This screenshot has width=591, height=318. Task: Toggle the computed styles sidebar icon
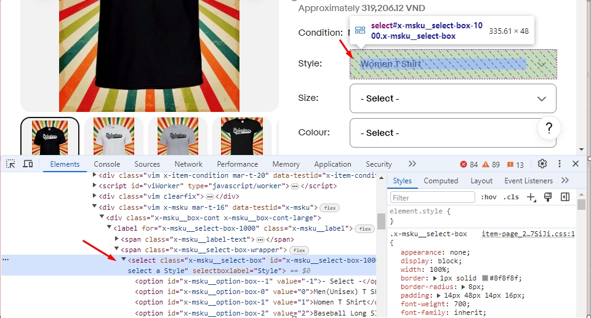click(x=565, y=197)
